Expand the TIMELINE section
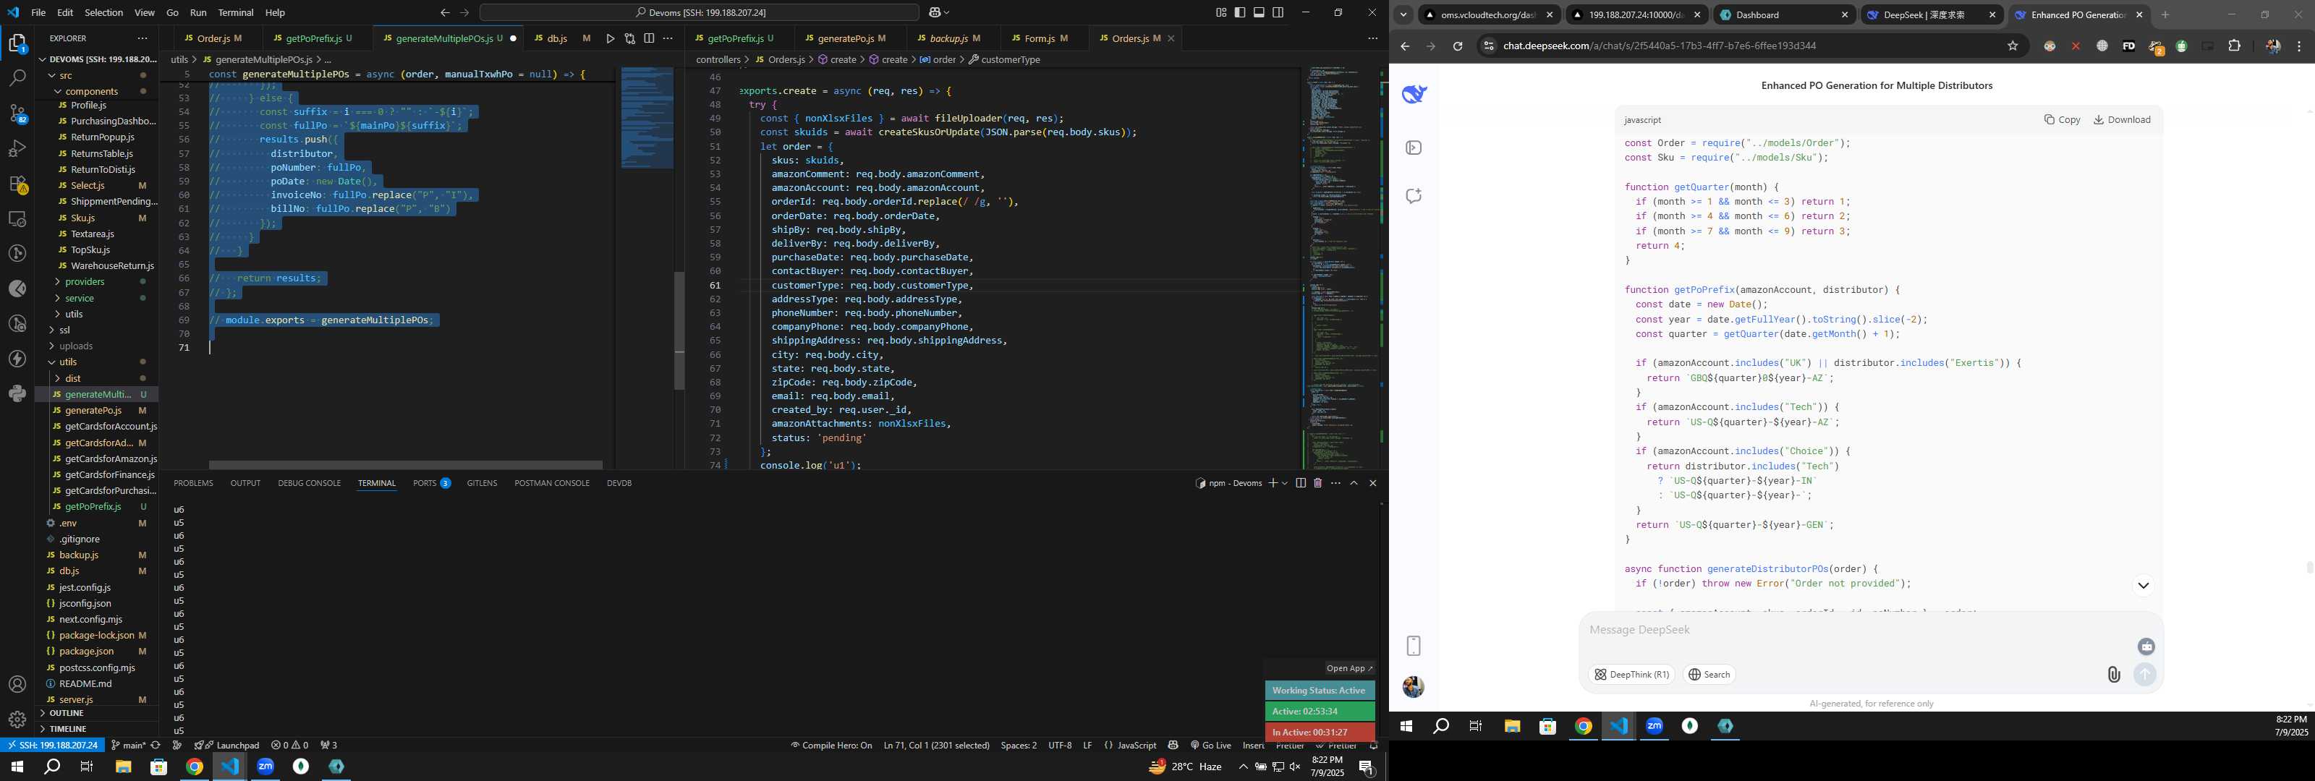This screenshot has width=2315, height=781. click(x=67, y=729)
